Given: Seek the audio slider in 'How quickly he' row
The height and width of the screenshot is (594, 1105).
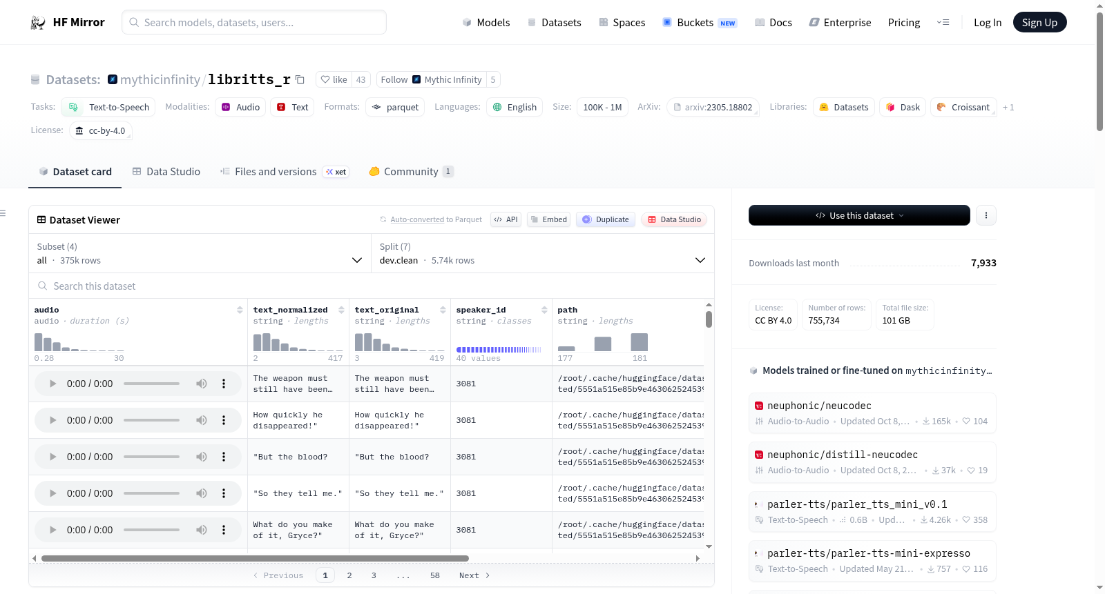Looking at the screenshot, I should [x=152, y=420].
